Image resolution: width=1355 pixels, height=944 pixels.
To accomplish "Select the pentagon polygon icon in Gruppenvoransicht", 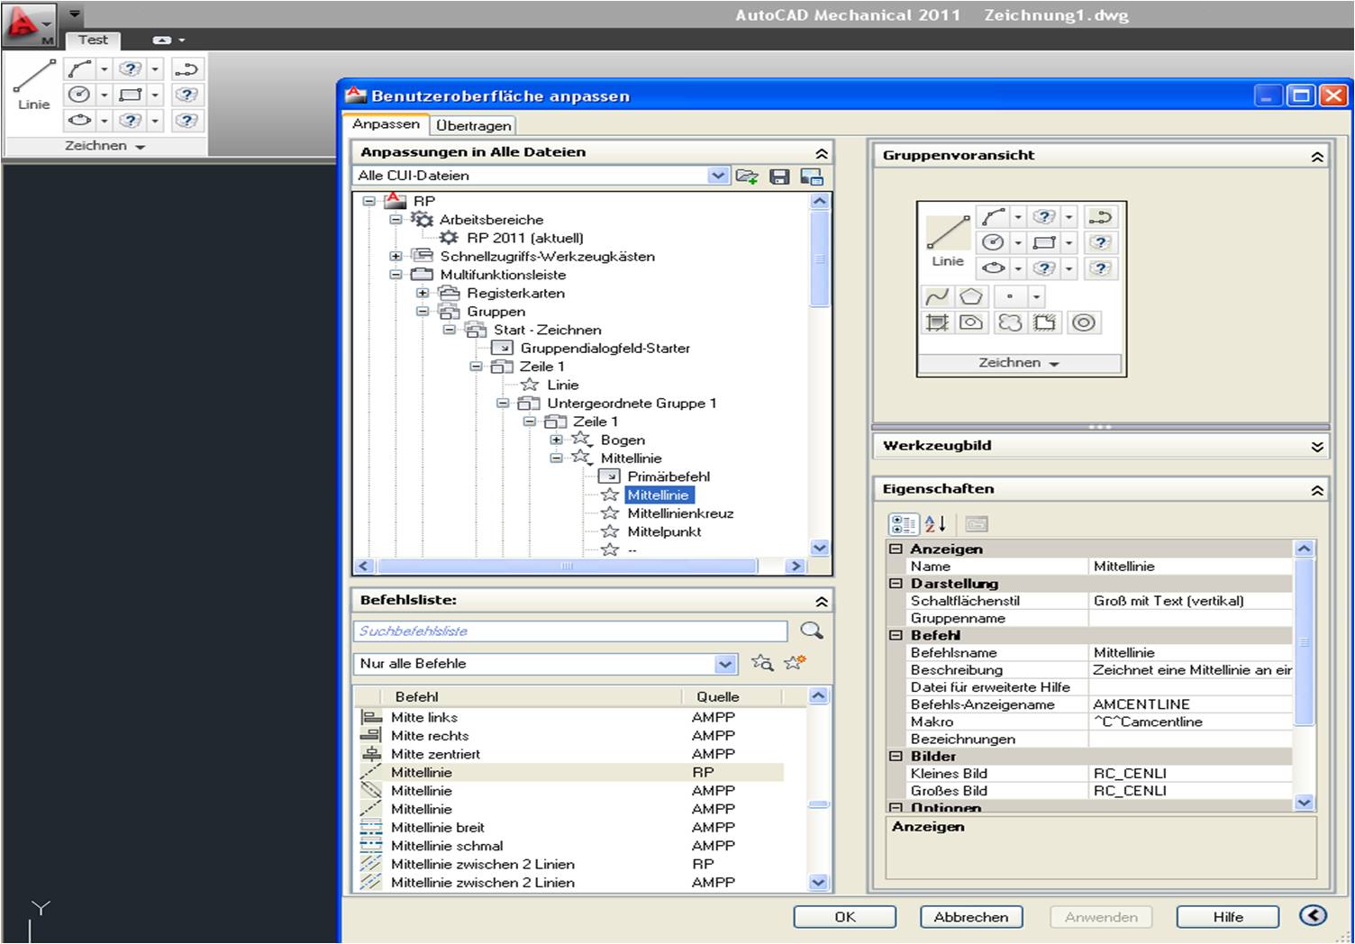I will 971,295.
